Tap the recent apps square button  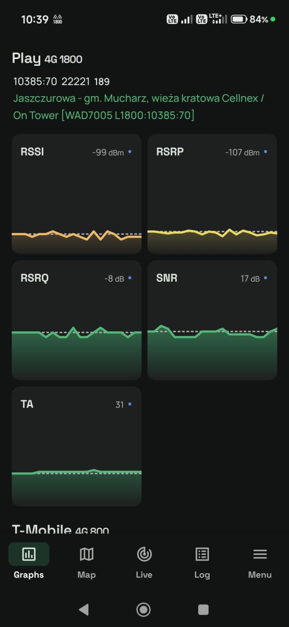pyautogui.click(x=203, y=609)
